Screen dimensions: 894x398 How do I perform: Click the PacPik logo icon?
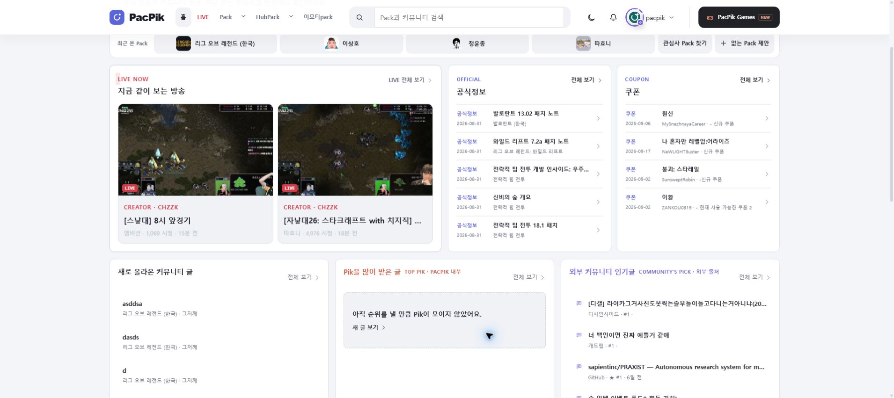[x=117, y=17]
